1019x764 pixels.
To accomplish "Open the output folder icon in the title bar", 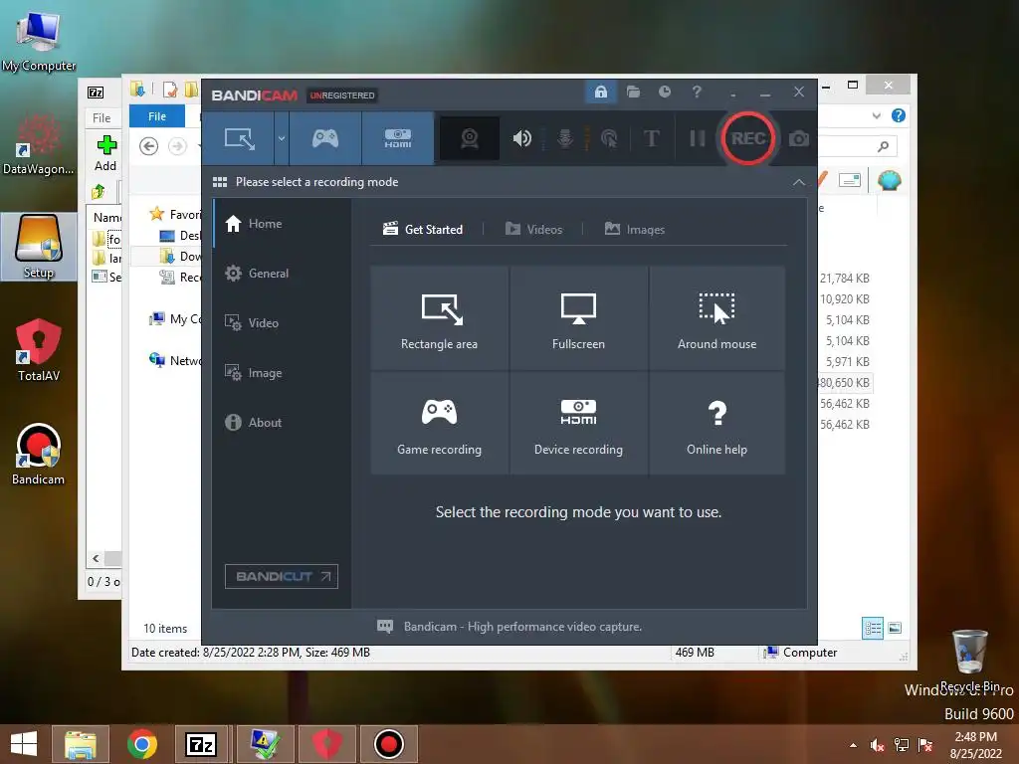I will [x=633, y=92].
